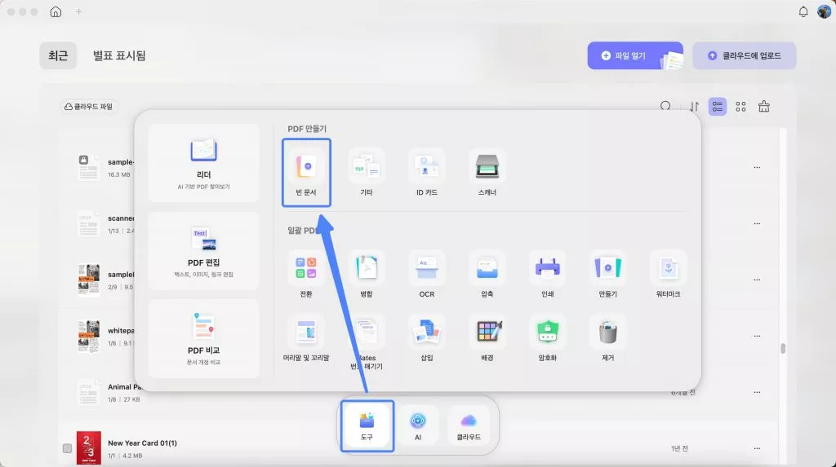Go to the home icon
The image size is (836, 467).
(56, 11)
